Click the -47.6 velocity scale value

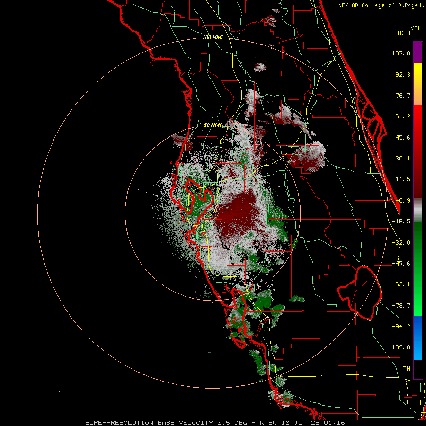401,264
